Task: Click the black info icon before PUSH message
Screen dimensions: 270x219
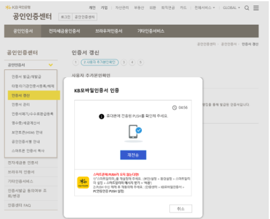Action: click(x=101, y=116)
